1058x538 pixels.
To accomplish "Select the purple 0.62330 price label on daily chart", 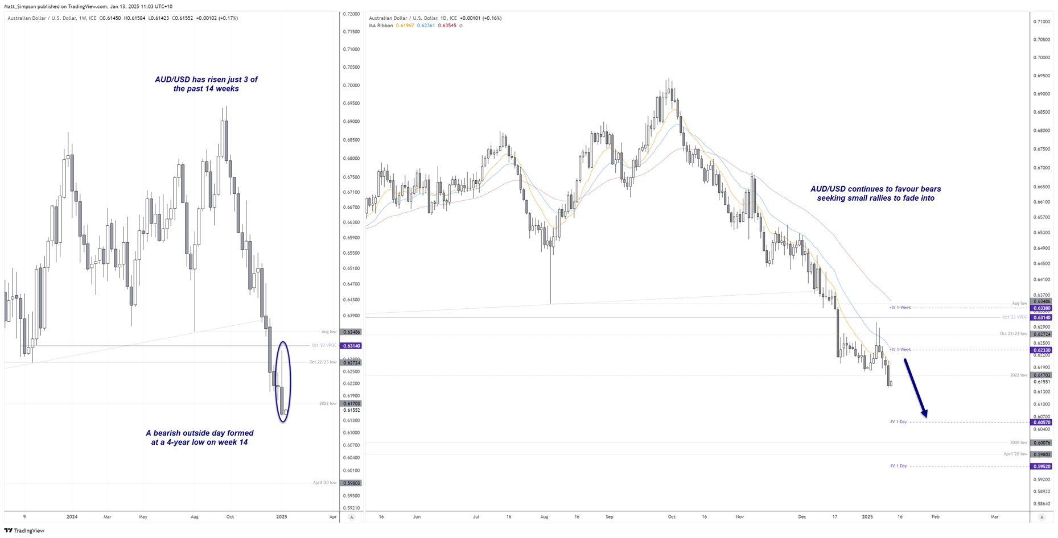I will [x=1041, y=350].
